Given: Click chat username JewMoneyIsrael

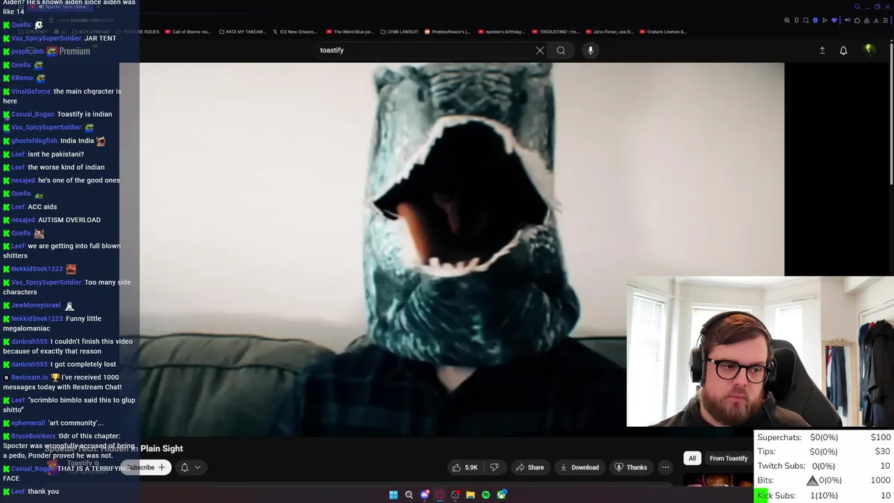Looking at the screenshot, I should pyautogui.click(x=36, y=305).
